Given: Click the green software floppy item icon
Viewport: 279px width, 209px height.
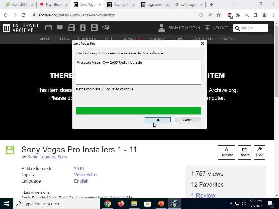Looking at the screenshot, I should [x=10, y=150].
